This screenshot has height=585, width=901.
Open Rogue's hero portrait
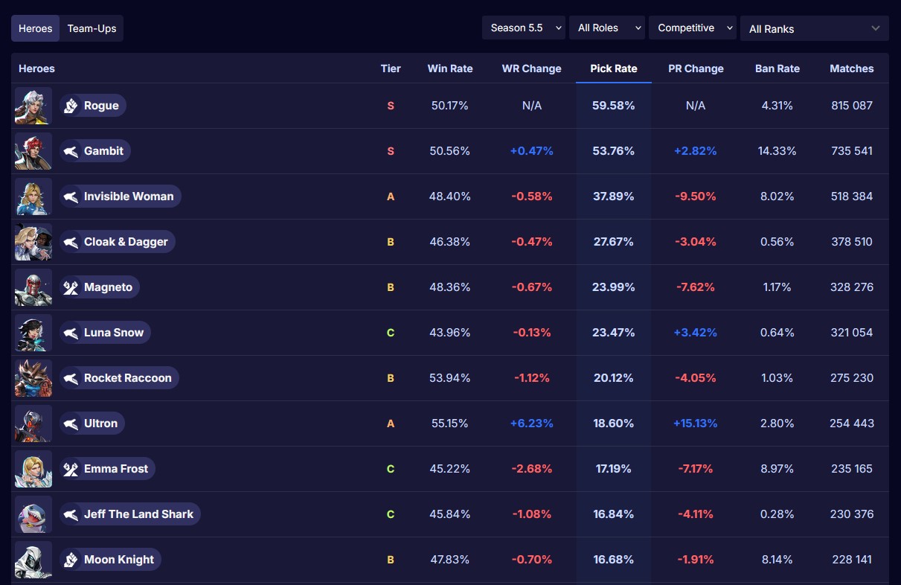tap(33, 106)
